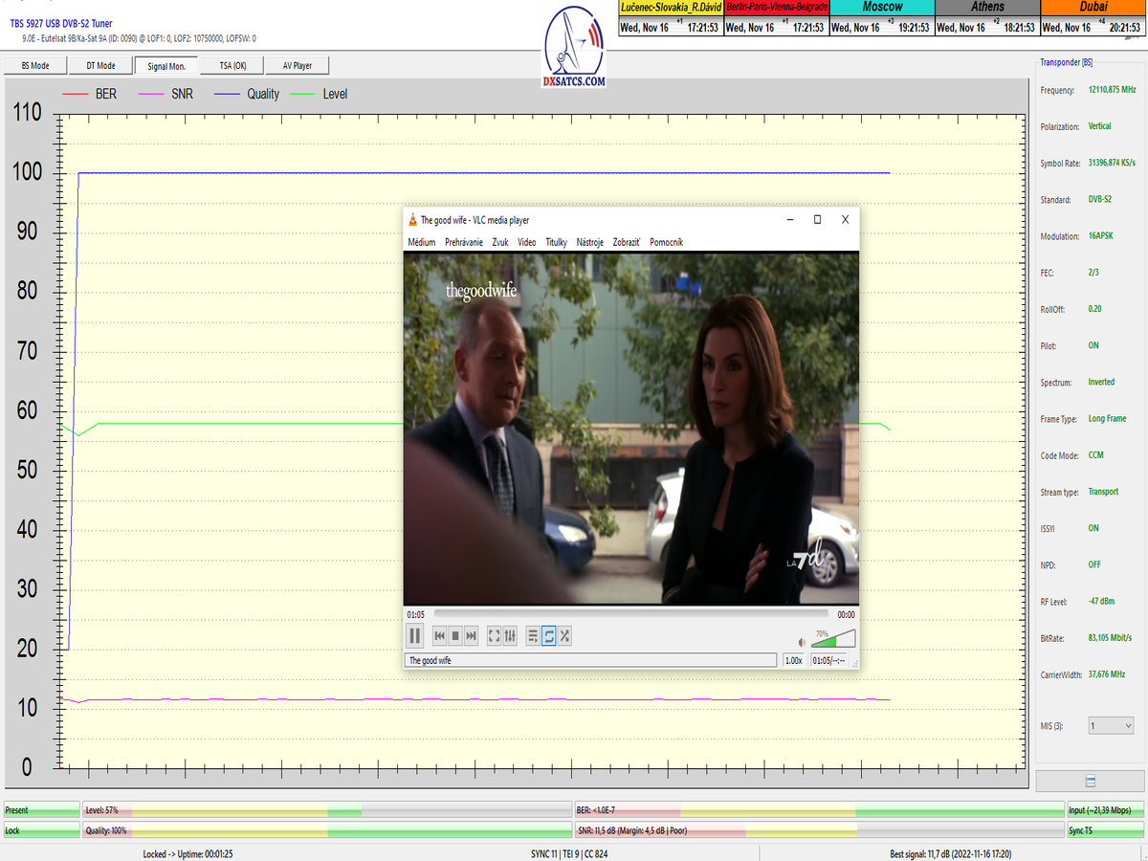Open the MIS dropdown
1148x861 pixels.
pyautogui.click(x=1111, y=726)
